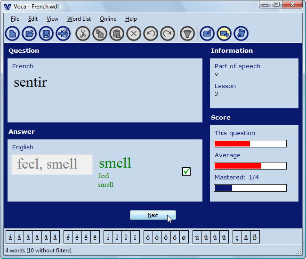Open the Help menu
The height and width of the screenshot is (259, 306).
pos(131,19)
